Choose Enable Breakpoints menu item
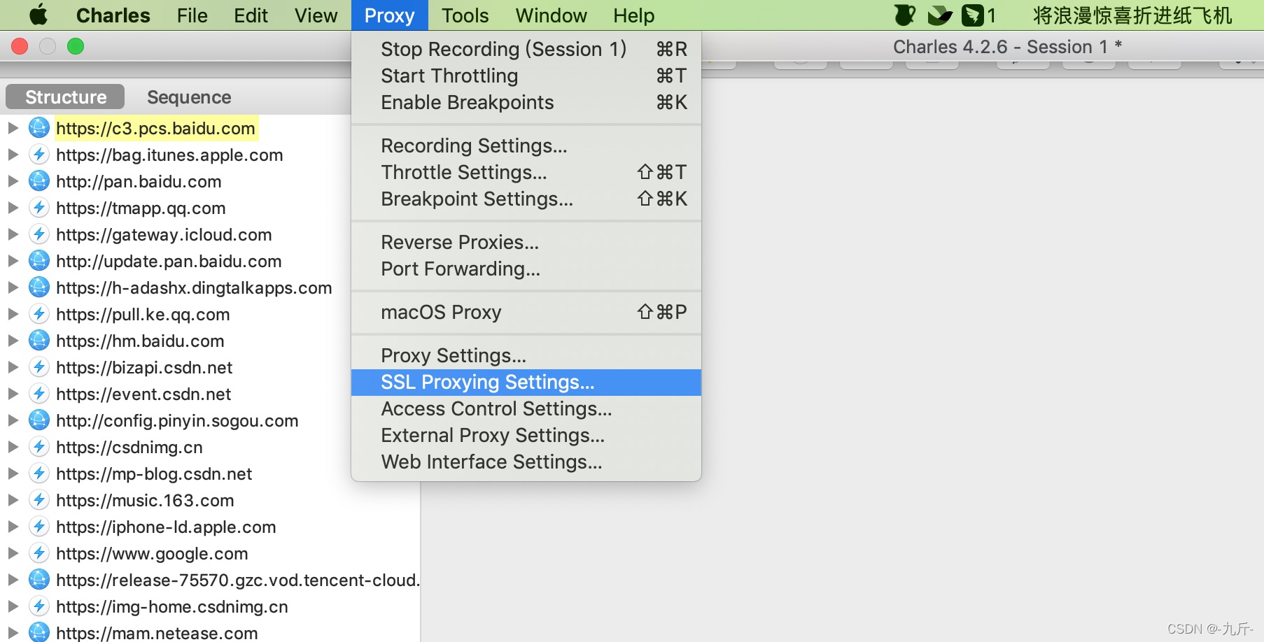 [x=526, y=102]
